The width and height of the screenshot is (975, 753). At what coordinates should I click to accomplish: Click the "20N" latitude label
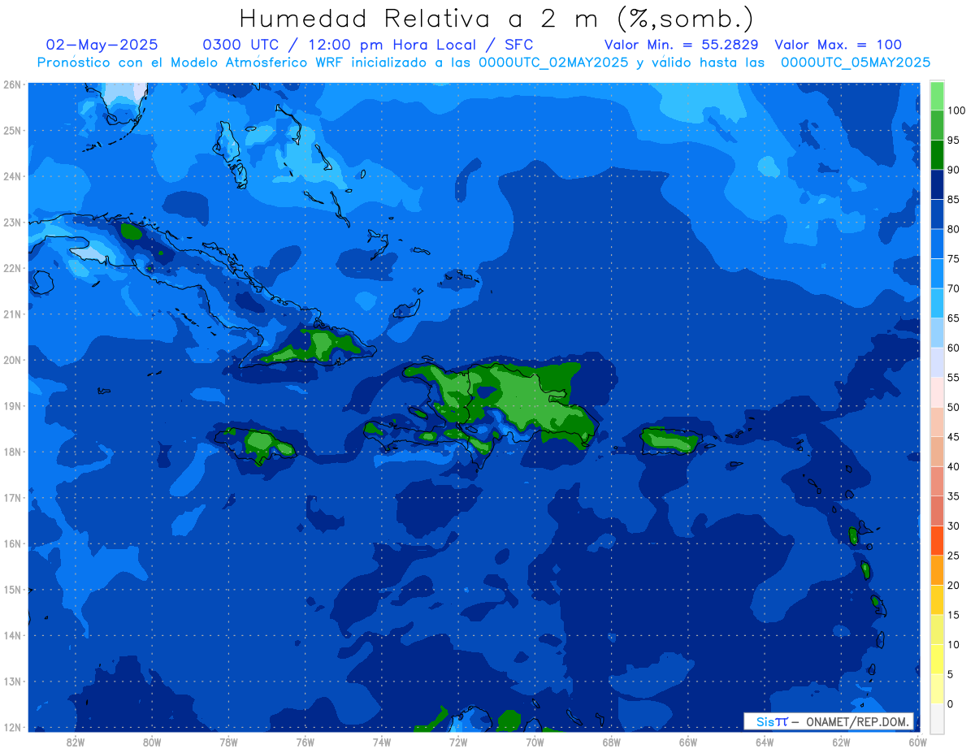pyautogui.click(x=13, y=360)
